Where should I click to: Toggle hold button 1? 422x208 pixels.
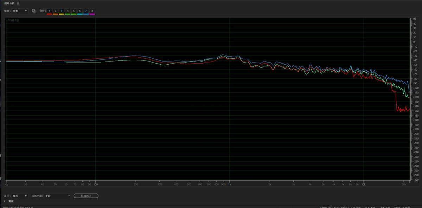coord(49,11)
